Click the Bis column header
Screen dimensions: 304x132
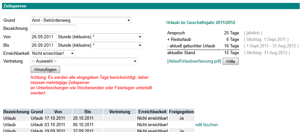(88, 112)
